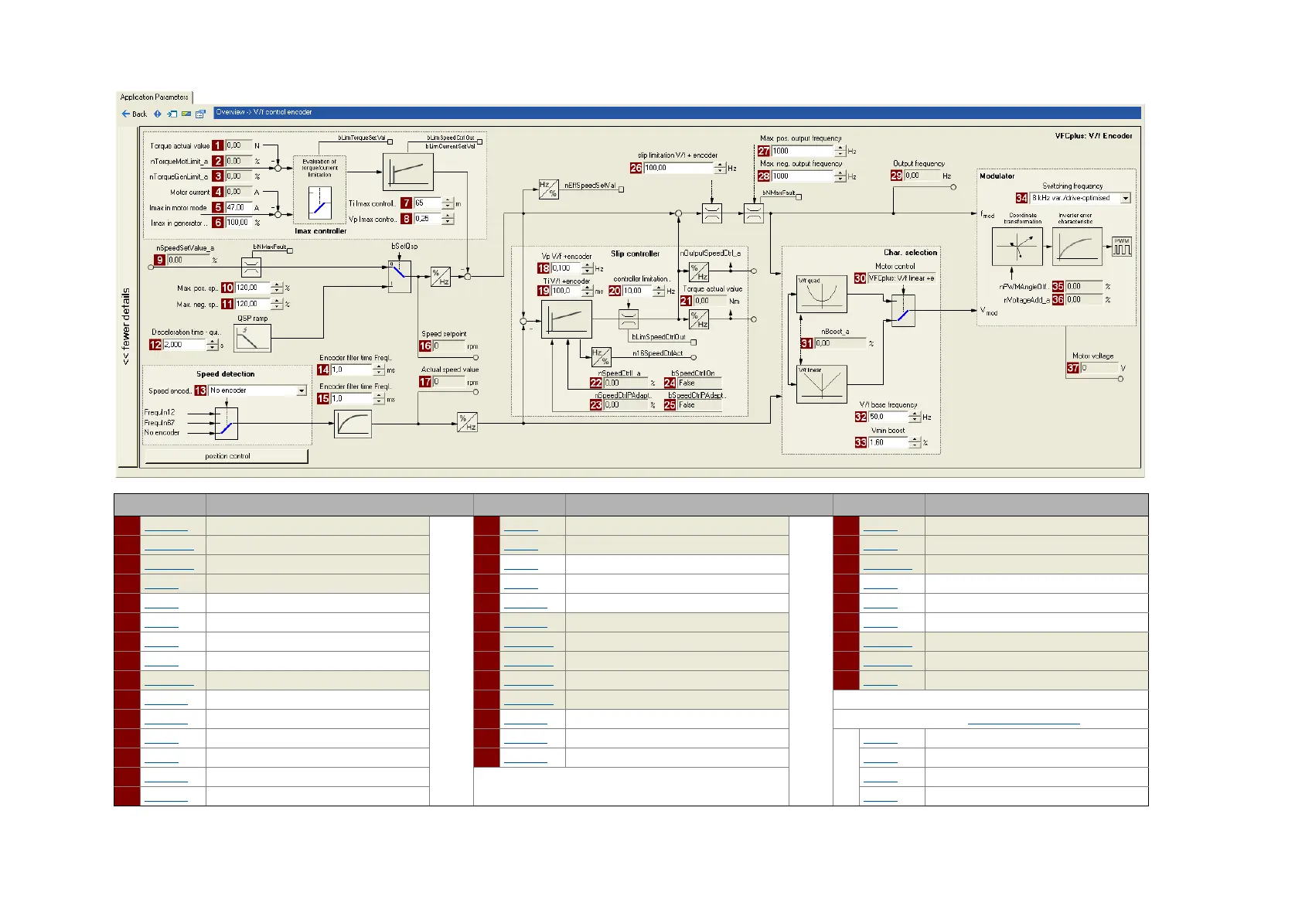
Task: Click the Max. neg. output frequency spinner arrows
Action: 840,176
